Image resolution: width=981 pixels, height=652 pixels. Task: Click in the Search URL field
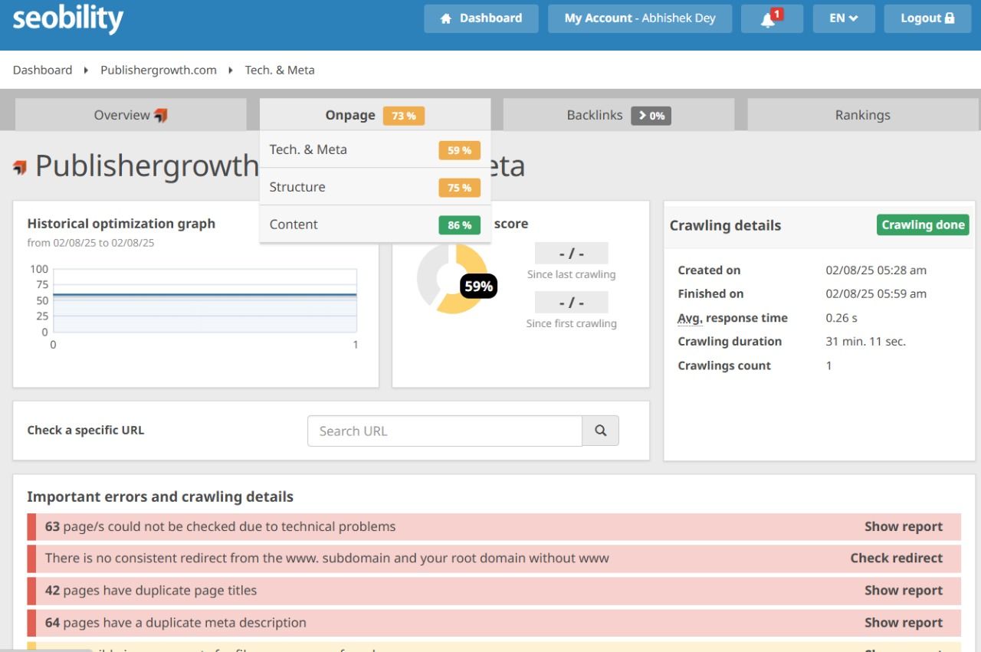tap(445, 431)
